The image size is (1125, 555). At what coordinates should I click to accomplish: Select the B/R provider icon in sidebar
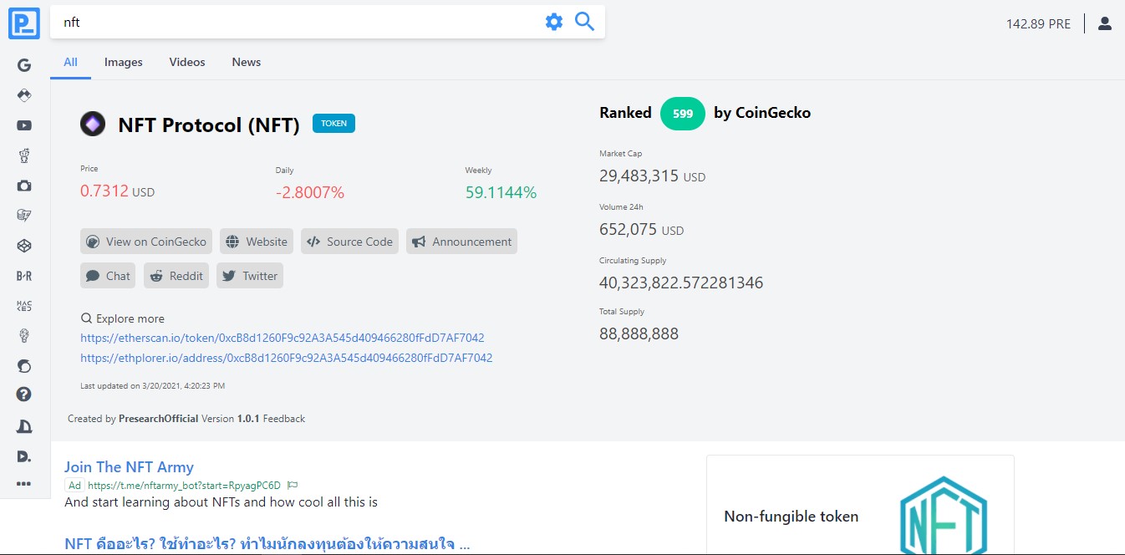[24, 276]
